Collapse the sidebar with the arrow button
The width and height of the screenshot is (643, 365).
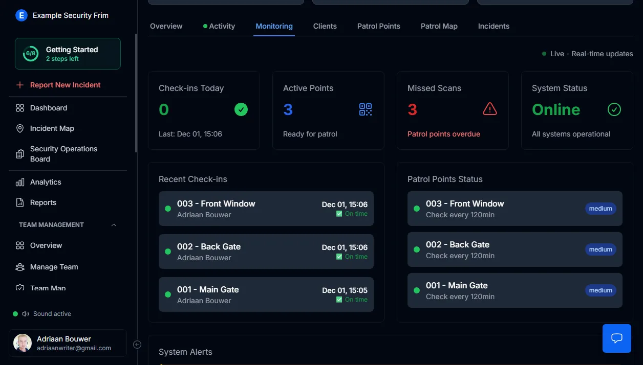coord(137,345)
